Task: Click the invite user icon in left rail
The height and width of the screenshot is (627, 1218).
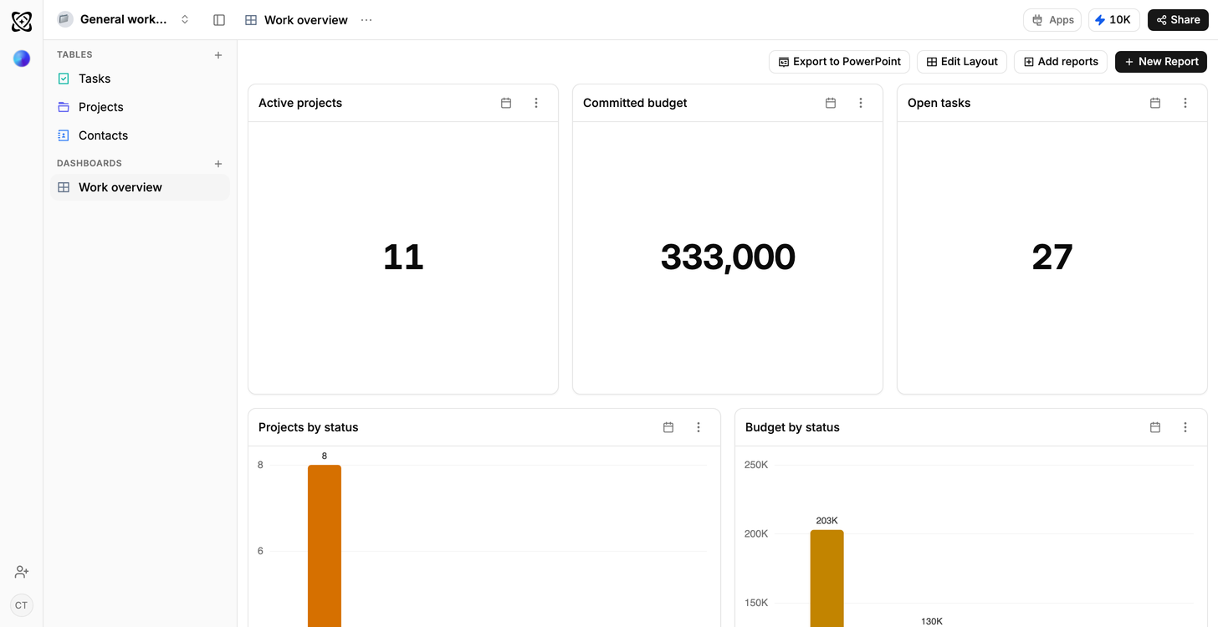Action: [22, 572]
